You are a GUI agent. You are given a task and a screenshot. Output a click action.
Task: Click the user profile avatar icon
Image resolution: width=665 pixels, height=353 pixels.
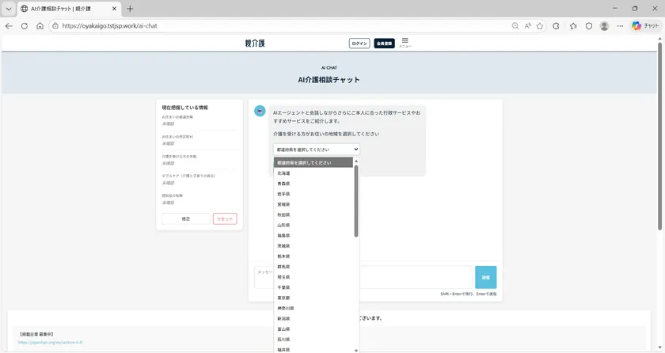604,25
